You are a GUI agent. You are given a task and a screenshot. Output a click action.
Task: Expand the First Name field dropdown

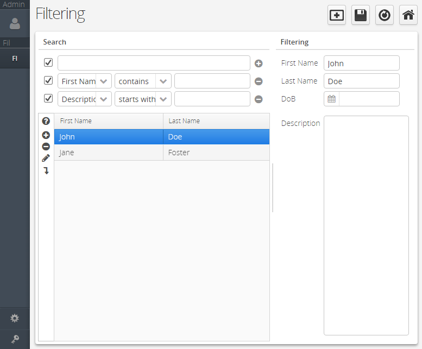click(x=104, y=81)
